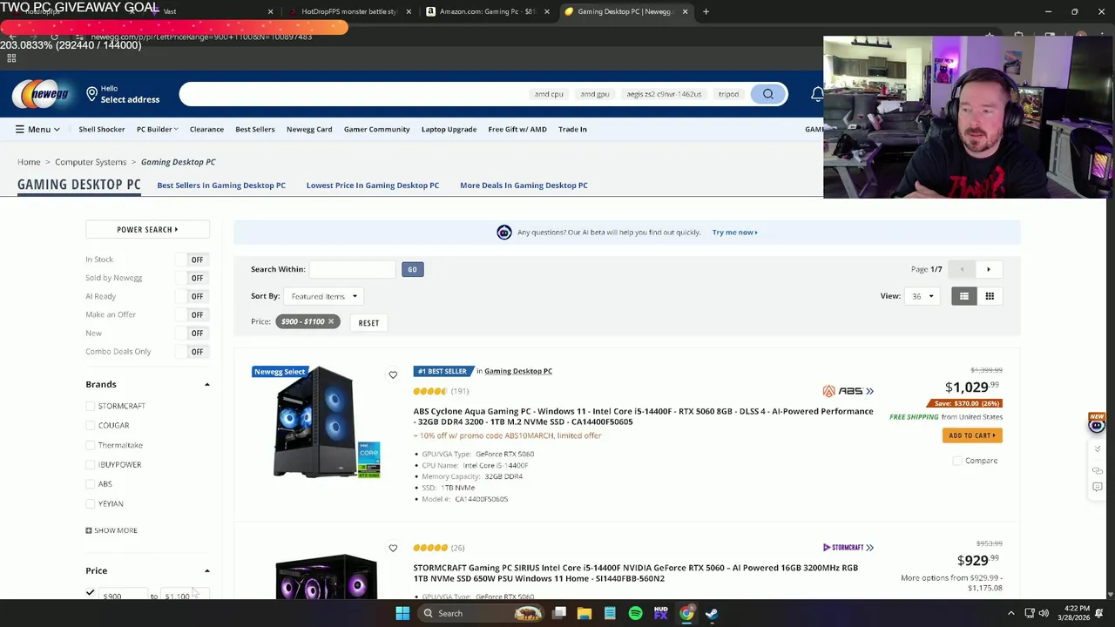Open POWER SEARCH panel
The image size is (1115, 627).
click(147, 230)
